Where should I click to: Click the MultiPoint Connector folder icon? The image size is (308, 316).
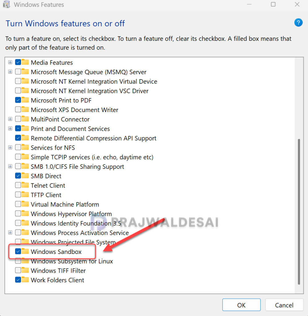point(25,119)
